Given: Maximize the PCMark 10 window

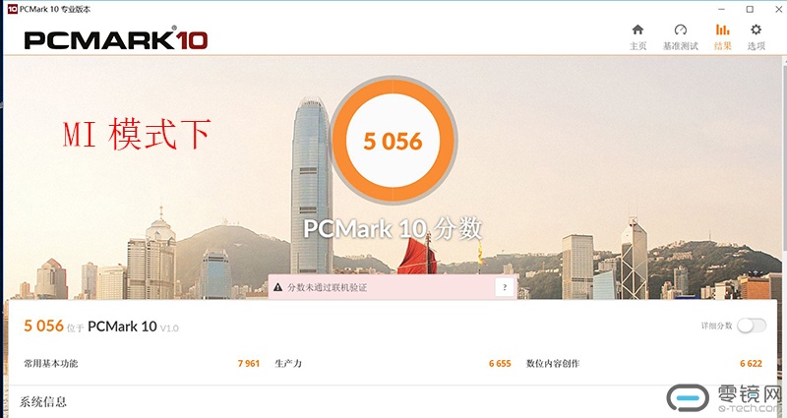Looking at the screenshot, I should [x=750, y=9].
